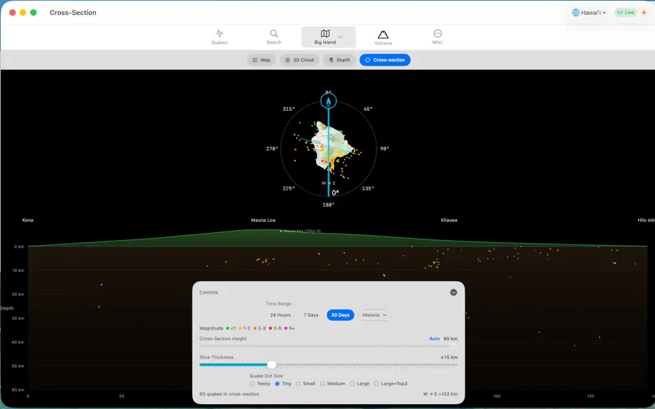Open the Misc section

pos(438,37)
